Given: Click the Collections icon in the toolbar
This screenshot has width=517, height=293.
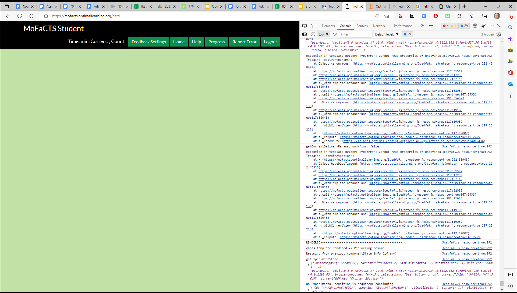Looking at the screenshot, I should pyautogui.click(x=484, y=16).
